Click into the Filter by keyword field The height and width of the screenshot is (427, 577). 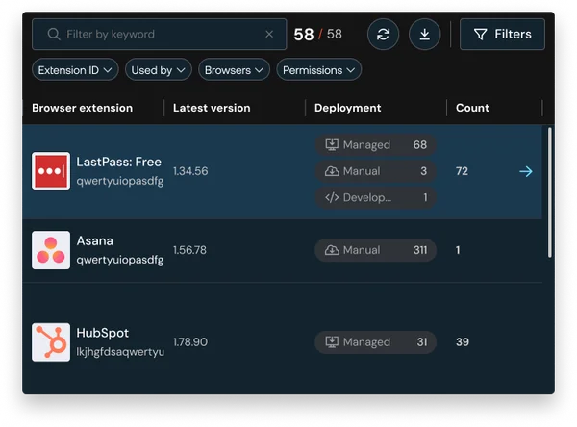[159, 35]
